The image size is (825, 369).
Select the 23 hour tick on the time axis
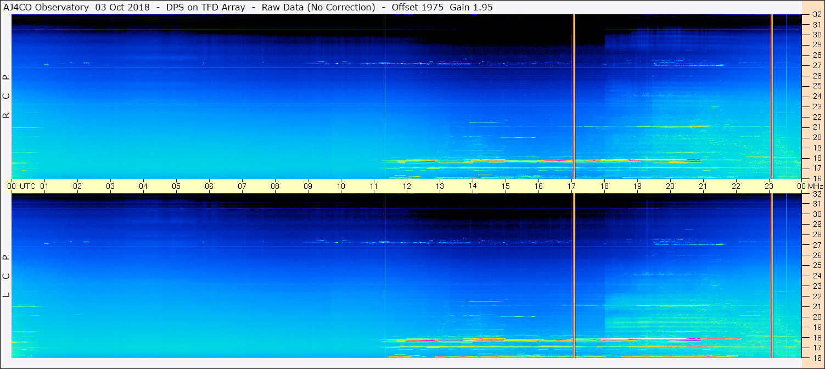(x=769, y=186)
